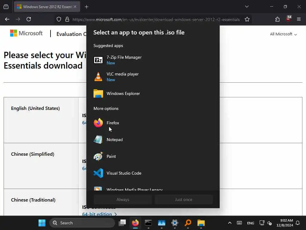Open the Windows Start menu

click(42, 223)
